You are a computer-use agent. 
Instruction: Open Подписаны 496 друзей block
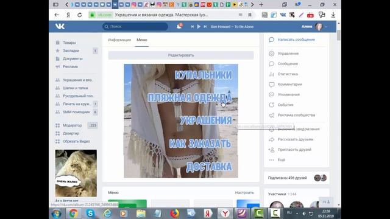[x=297, y=178]
